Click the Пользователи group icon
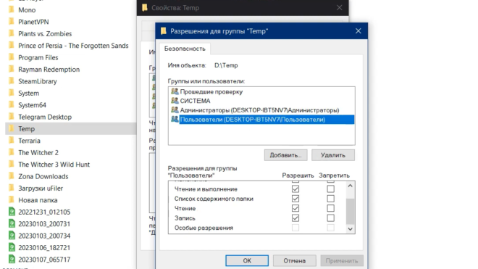Screen dimensions: 478x269 tap(175, 119)
